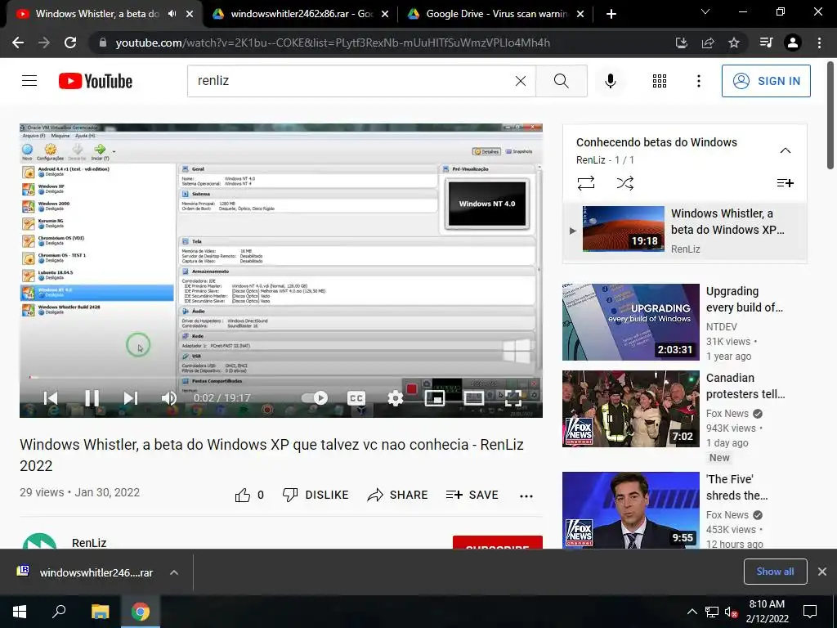Open 'Upgrading every build of' video thumbnail
This screenshot has height=628, width=837.
pyautogui.click(x=630, y=322)
